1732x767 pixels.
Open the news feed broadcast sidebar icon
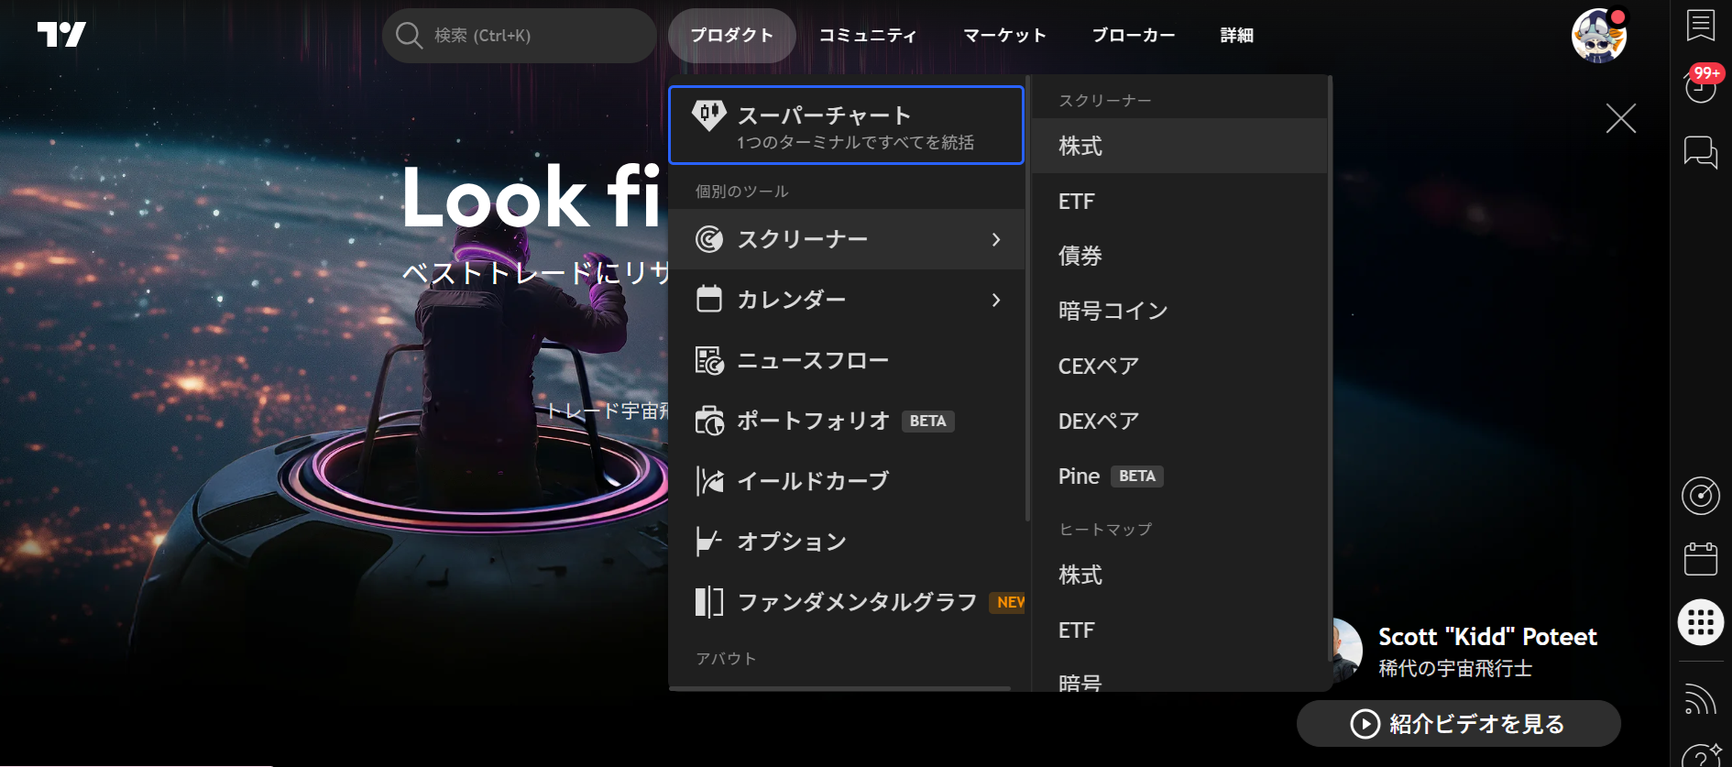point(1700,698)
